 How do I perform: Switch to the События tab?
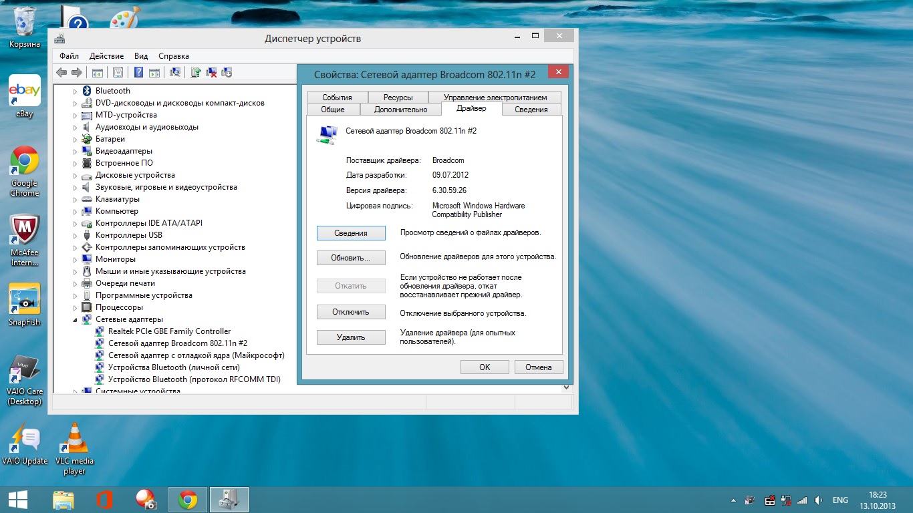click(x=337, y=98)
